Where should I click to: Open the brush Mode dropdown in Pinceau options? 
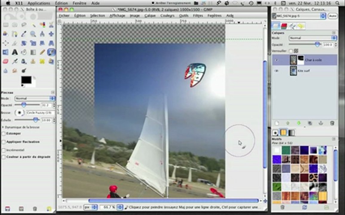[x=35, y=98]
